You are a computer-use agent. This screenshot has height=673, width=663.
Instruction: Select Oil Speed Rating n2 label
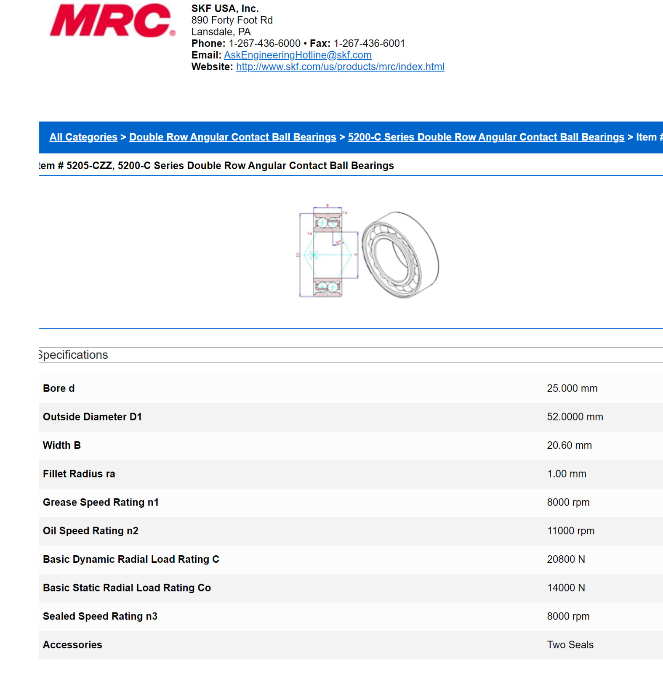click(x=91, y=531)
